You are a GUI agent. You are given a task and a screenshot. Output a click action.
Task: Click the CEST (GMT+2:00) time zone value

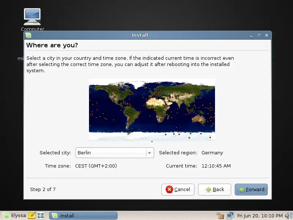(96, 166)
